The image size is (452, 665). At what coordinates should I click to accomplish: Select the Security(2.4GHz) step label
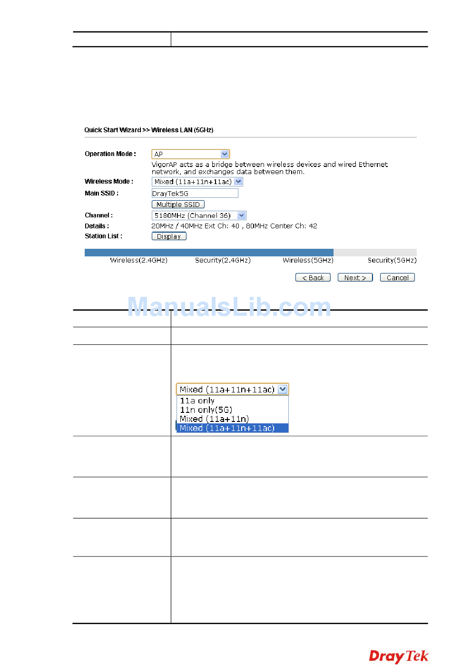223,260
